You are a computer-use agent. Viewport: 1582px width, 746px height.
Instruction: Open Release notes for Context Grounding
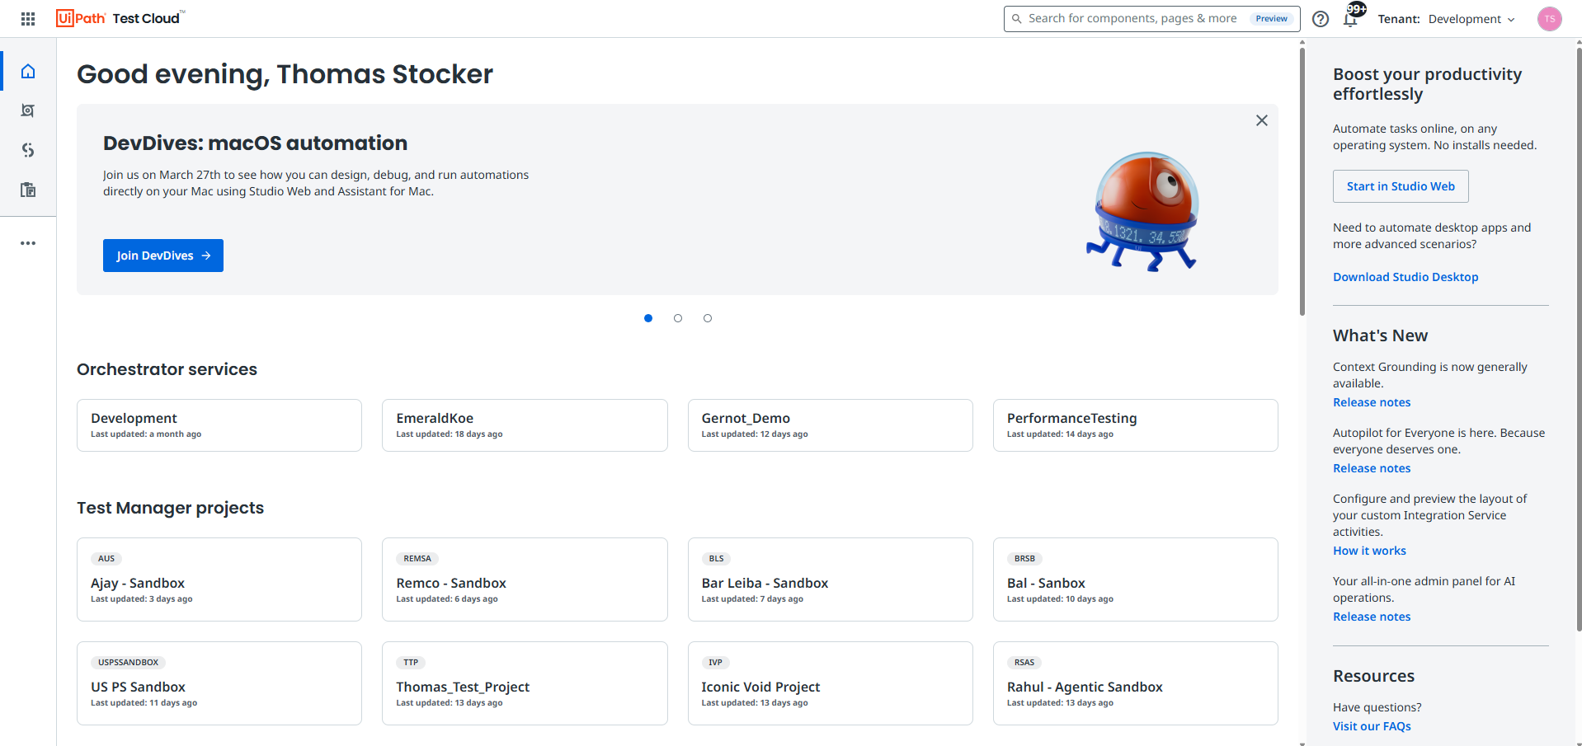(x=1372, y=402)
